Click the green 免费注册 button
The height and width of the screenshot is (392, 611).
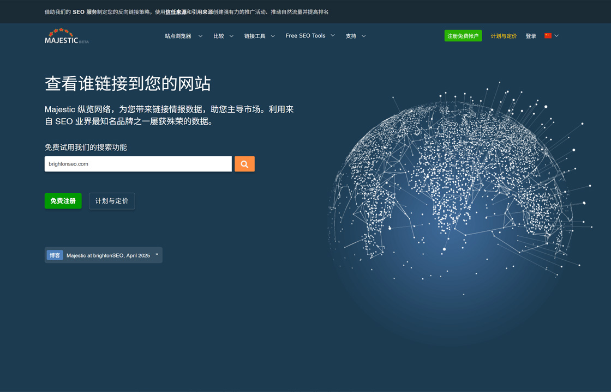[x=63, y=201]
